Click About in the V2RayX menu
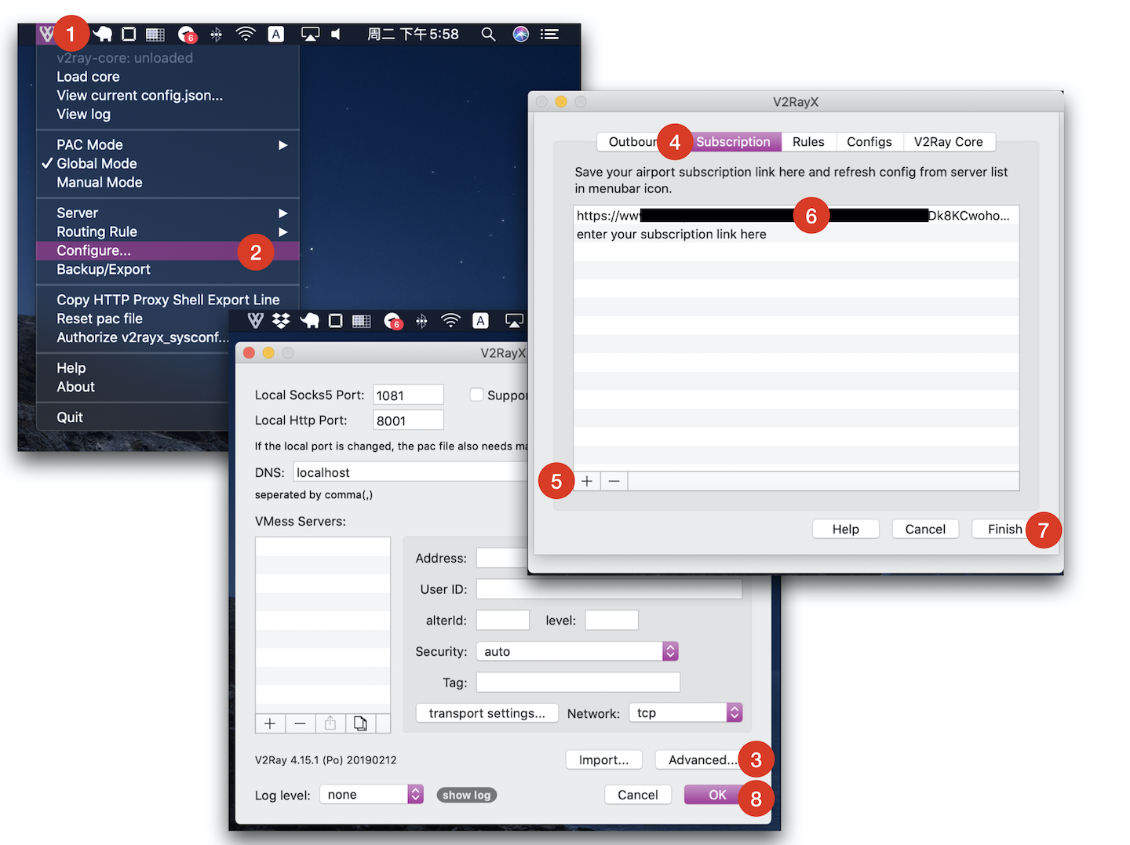The height and width of the screenshot is (845, 1130). click(133, 387)
